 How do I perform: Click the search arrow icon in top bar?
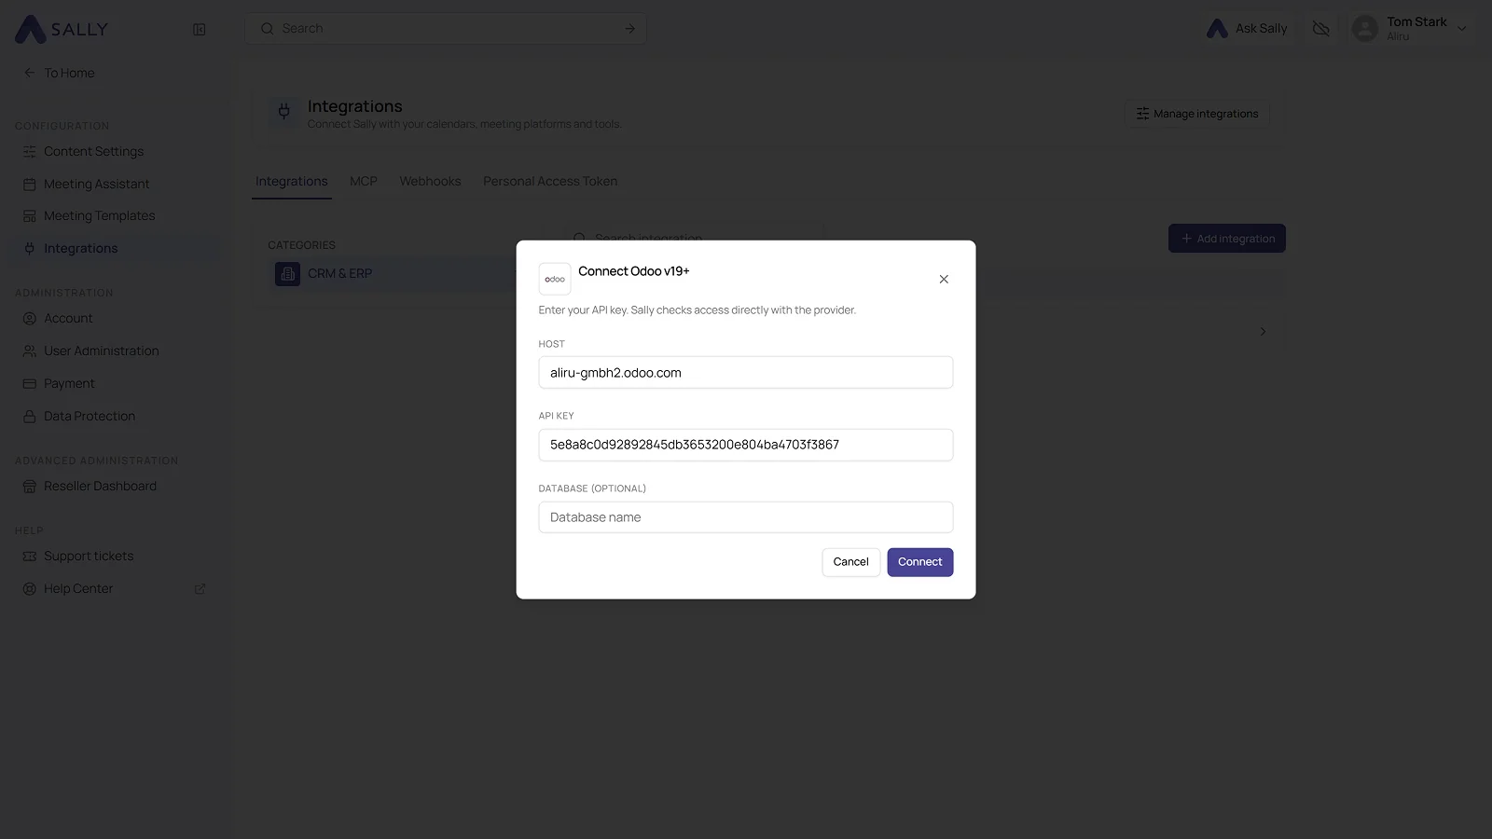click(x=630, y=29)
